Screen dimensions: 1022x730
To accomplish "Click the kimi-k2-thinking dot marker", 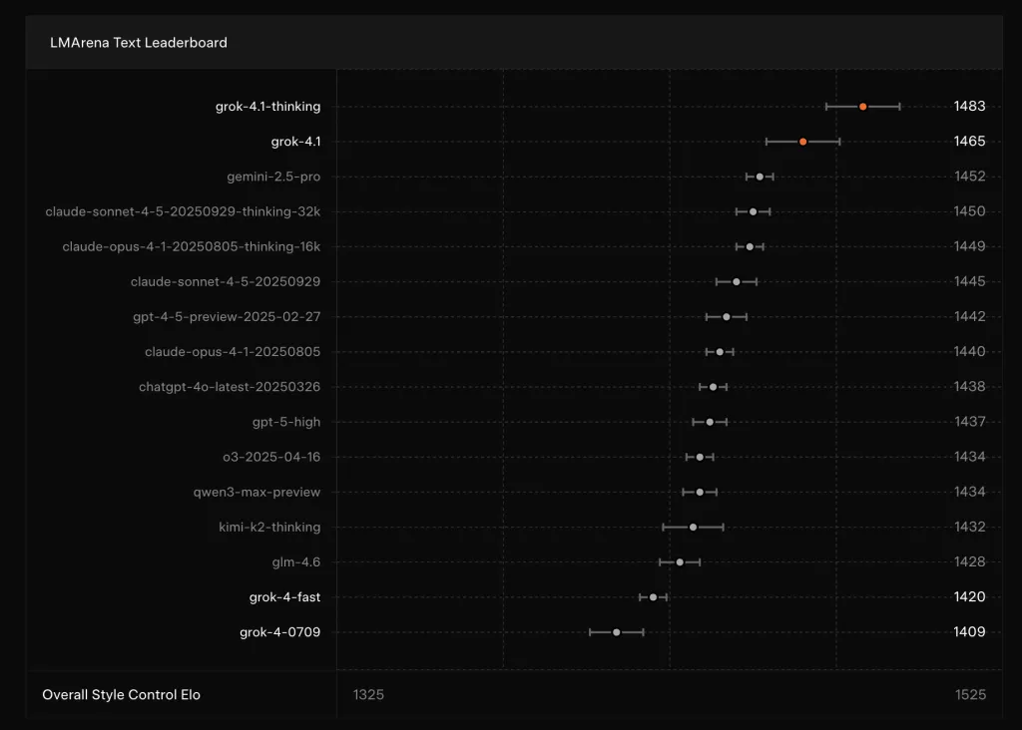I will 693,527.
